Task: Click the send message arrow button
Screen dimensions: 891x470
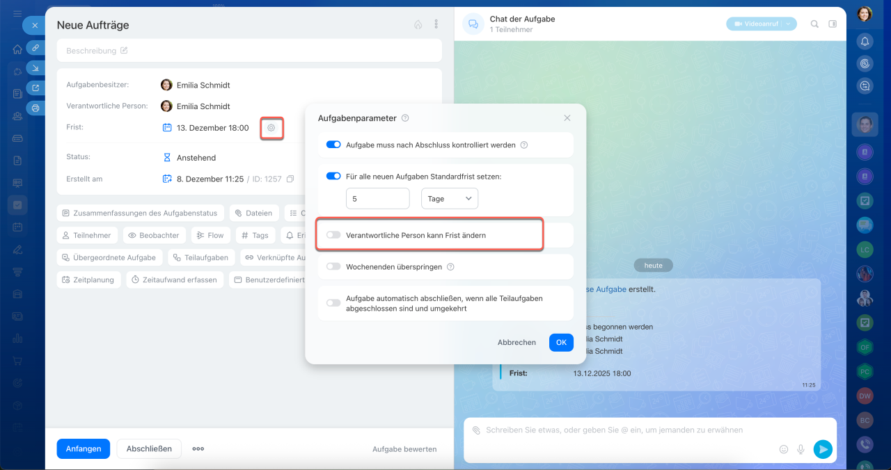Action: click(x=823, y=449)
